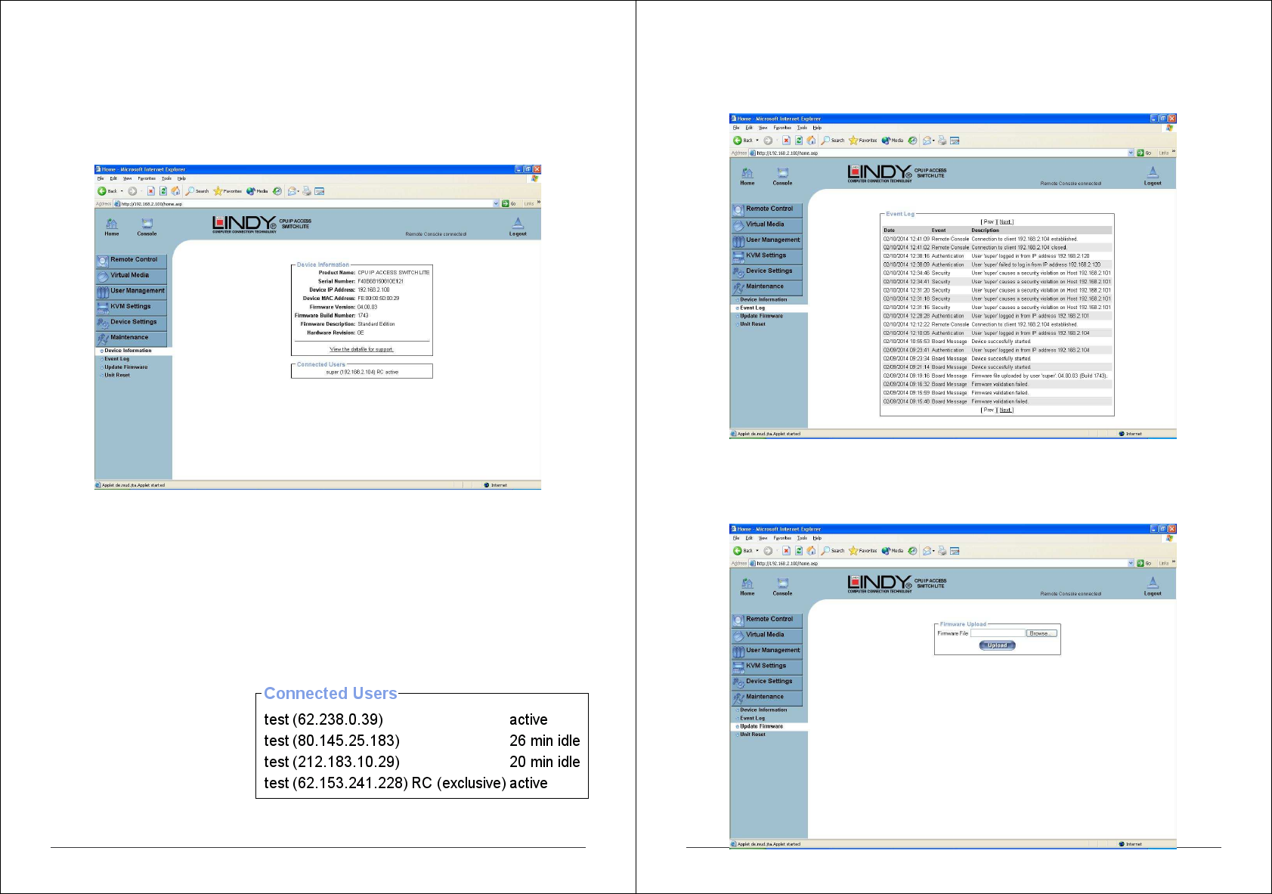This screenshot has width=1272, height=894.
Task: Open Virtual Media in the Event Log window
Action: [x=765, y=224]
